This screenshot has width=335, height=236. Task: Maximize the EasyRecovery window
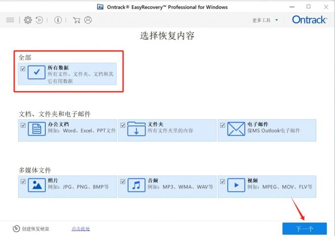(x=308, y=6)
